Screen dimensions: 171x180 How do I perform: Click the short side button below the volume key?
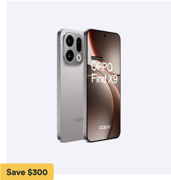tap(58, 73)
